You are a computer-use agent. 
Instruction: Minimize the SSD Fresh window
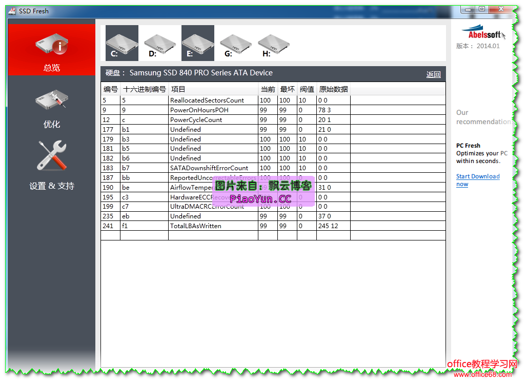[468, 9]
